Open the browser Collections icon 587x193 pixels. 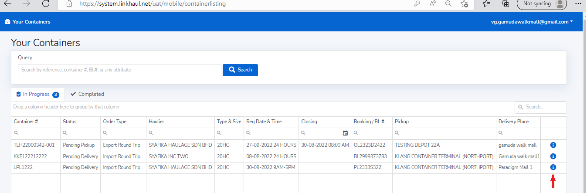pos(506,3)
